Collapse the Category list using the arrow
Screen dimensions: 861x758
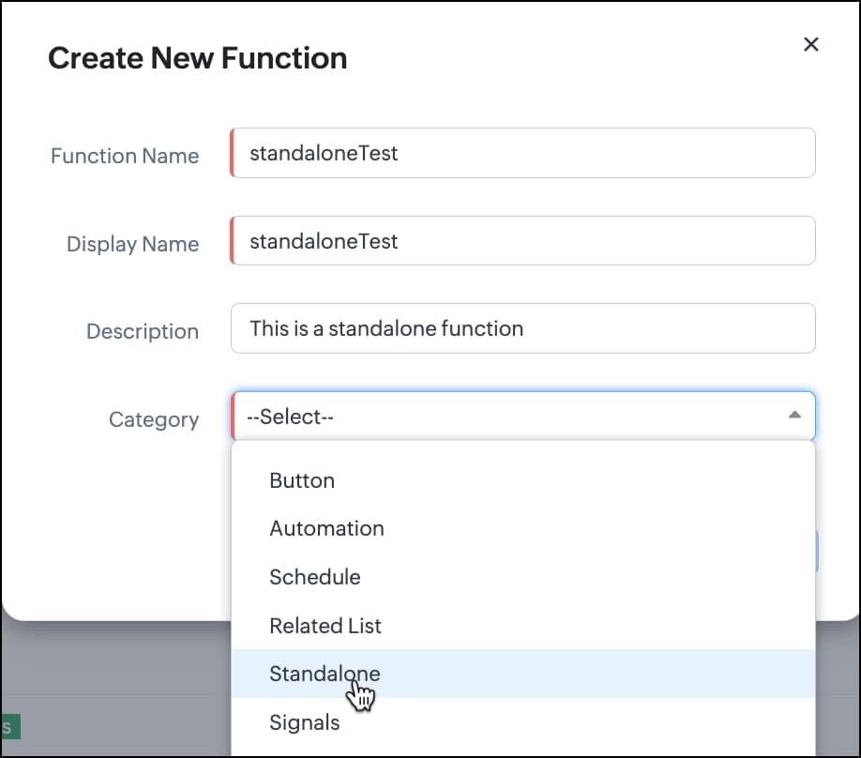point(794,416)
